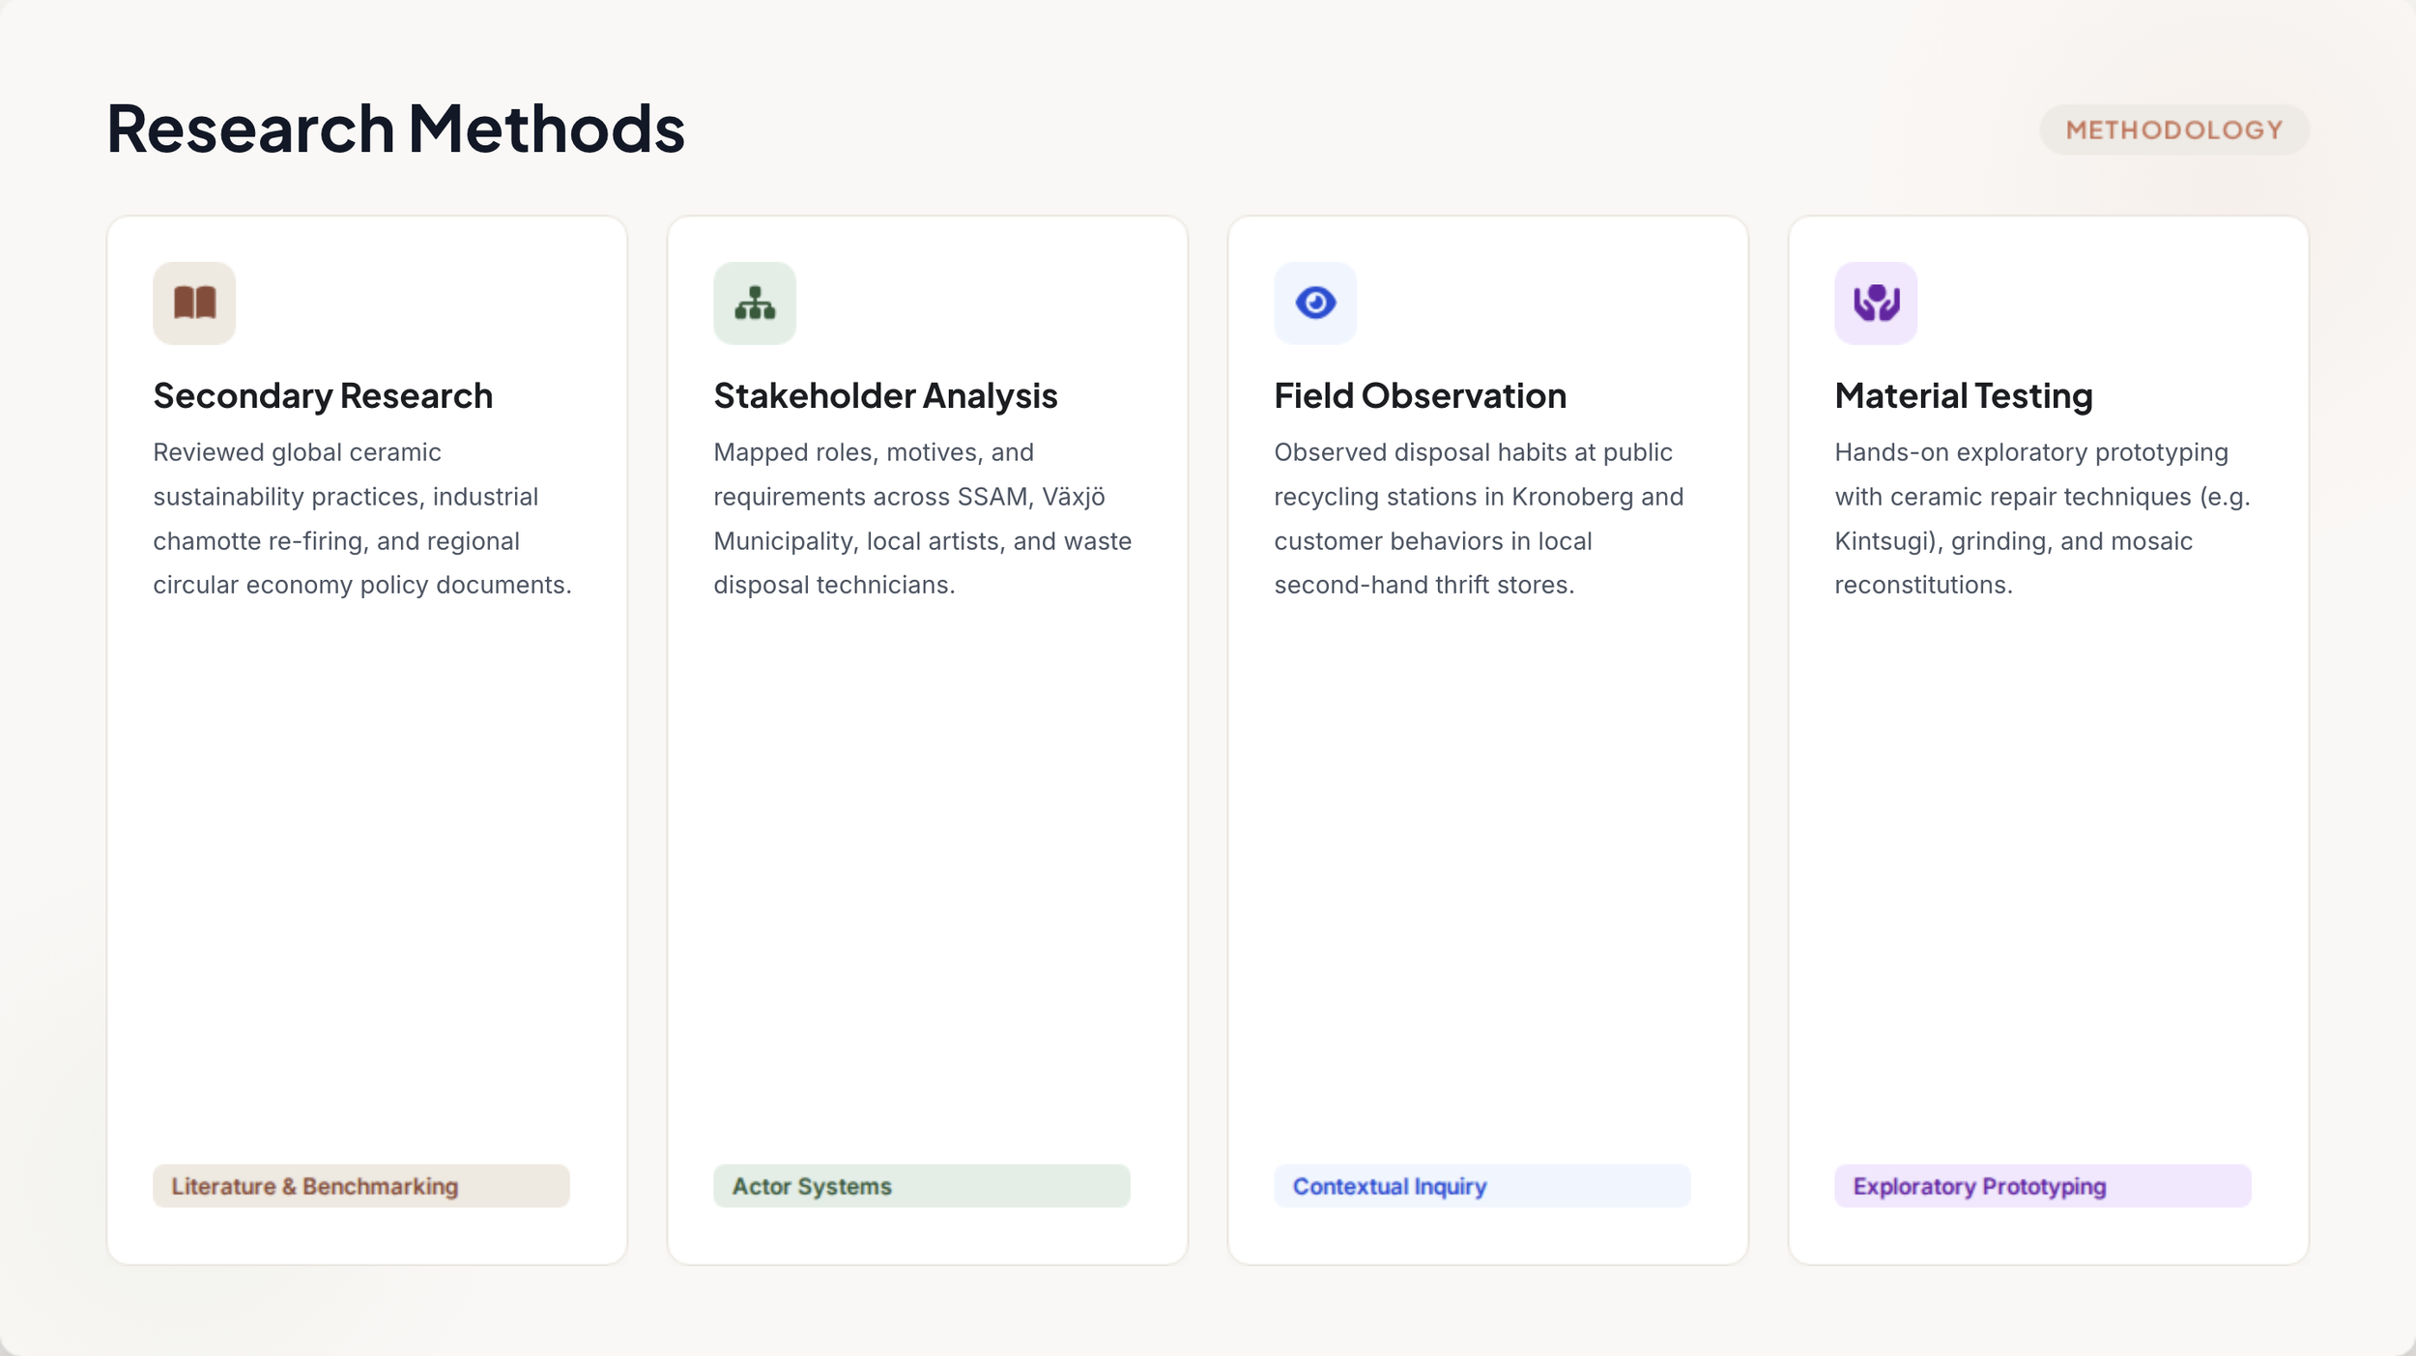Select the Secondary Research heading

pyautogui.click(x=323, y=396)
